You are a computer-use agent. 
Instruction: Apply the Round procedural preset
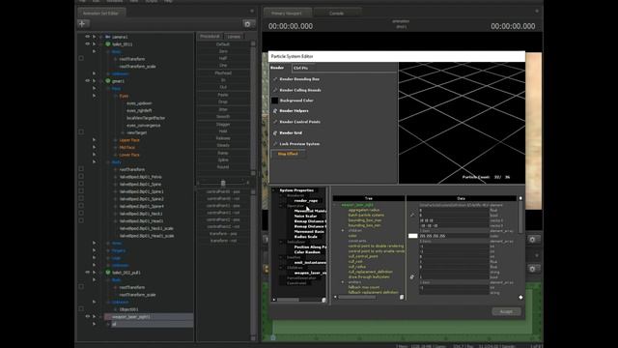pos(223,167)
